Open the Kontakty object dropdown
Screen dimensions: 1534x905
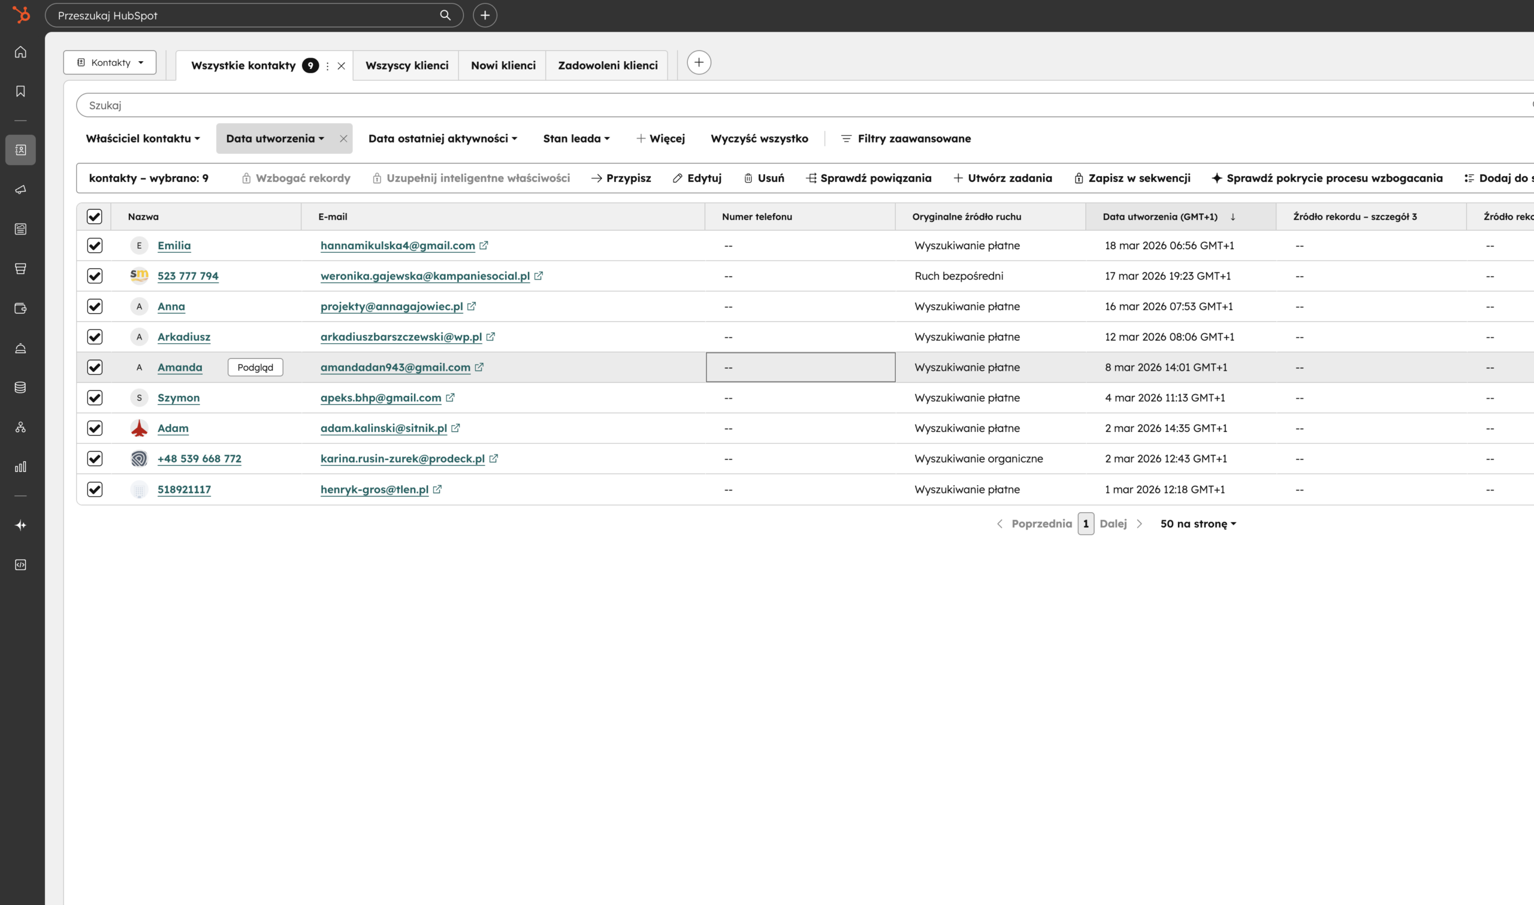pyautogui.click(x=110, y=62)
